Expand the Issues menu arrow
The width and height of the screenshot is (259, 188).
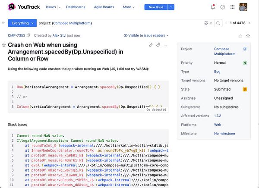pos(60,7)
